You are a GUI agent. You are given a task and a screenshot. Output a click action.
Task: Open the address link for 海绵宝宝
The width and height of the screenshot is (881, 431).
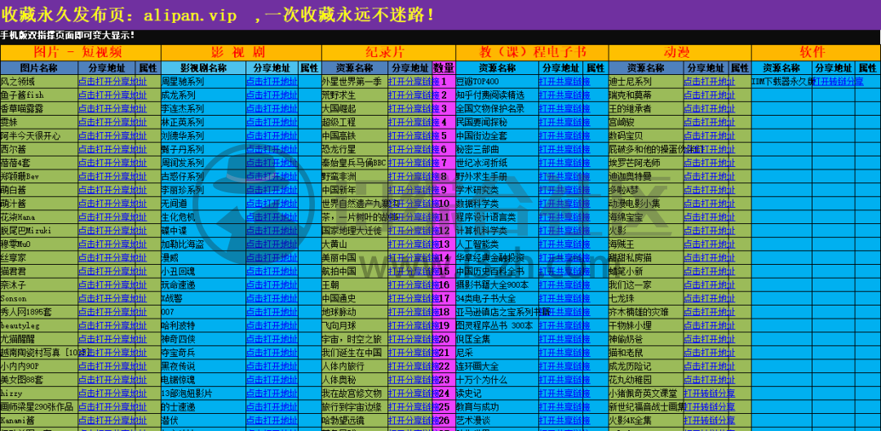(709, 217)
